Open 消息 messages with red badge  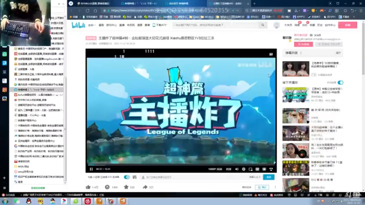coord(297,25)
